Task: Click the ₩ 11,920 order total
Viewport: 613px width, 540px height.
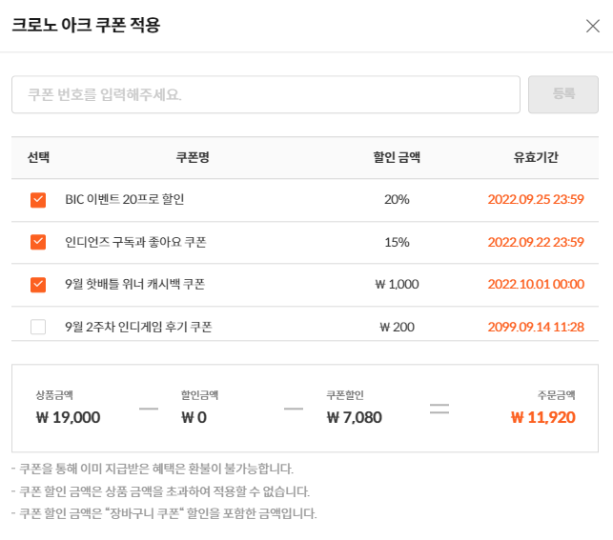Action: coord(542,417)
